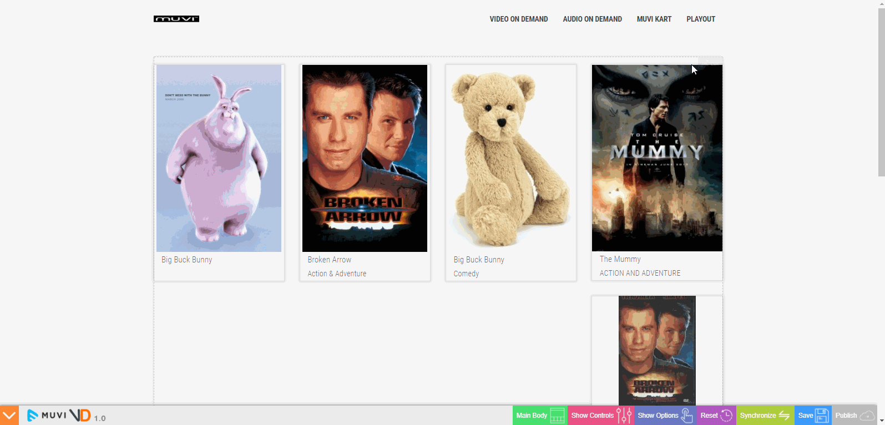Click the title under the rabbit poster
This screenshot has width=885, height=425.
(186, 260)
